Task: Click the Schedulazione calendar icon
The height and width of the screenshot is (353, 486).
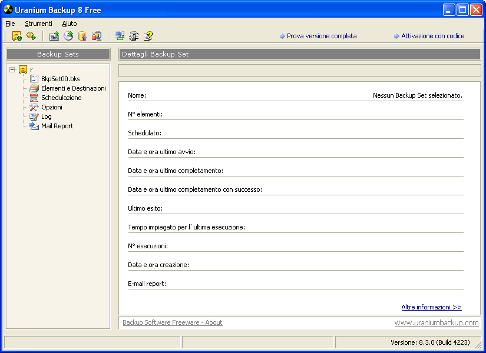Action: [34, 98]
